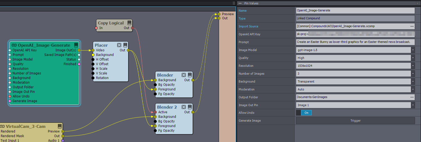Open the Image Model dropdown
421x142 pixels.
click(413, 50)
